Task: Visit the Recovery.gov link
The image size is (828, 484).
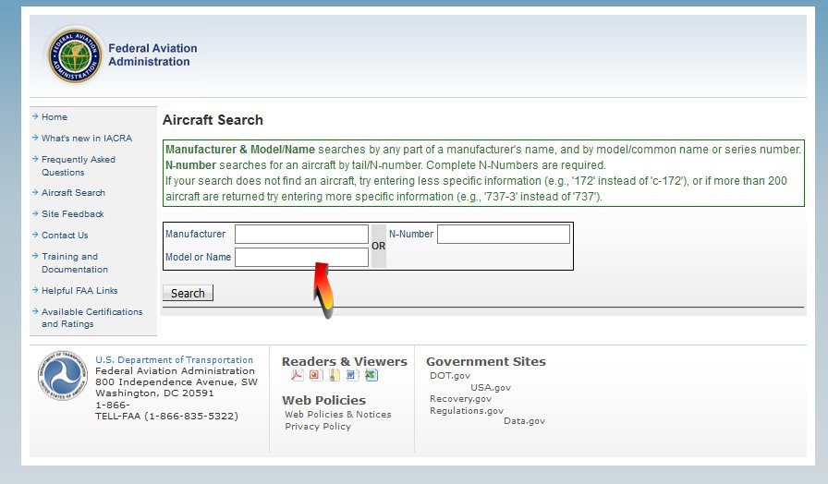Action: point(460,399)
